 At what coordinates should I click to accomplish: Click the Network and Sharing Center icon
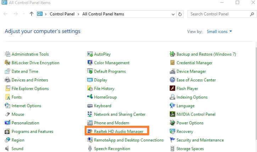click(90, 114)
